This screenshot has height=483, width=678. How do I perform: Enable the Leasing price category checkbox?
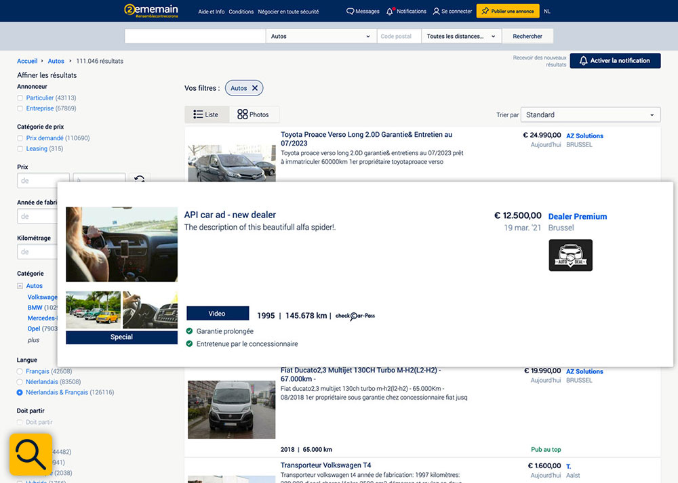pyautogui.click(x=20, y=149)
